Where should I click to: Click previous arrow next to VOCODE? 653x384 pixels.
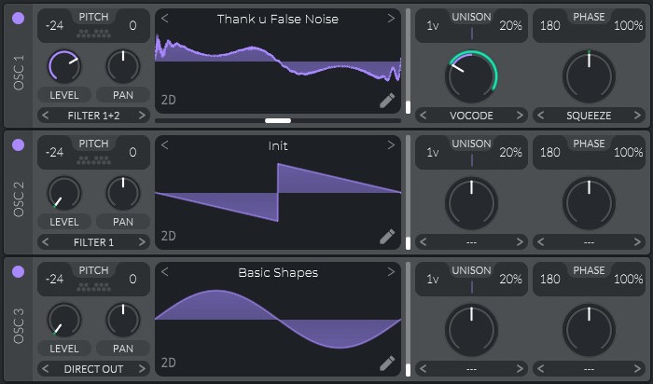(x=424, y=116)
